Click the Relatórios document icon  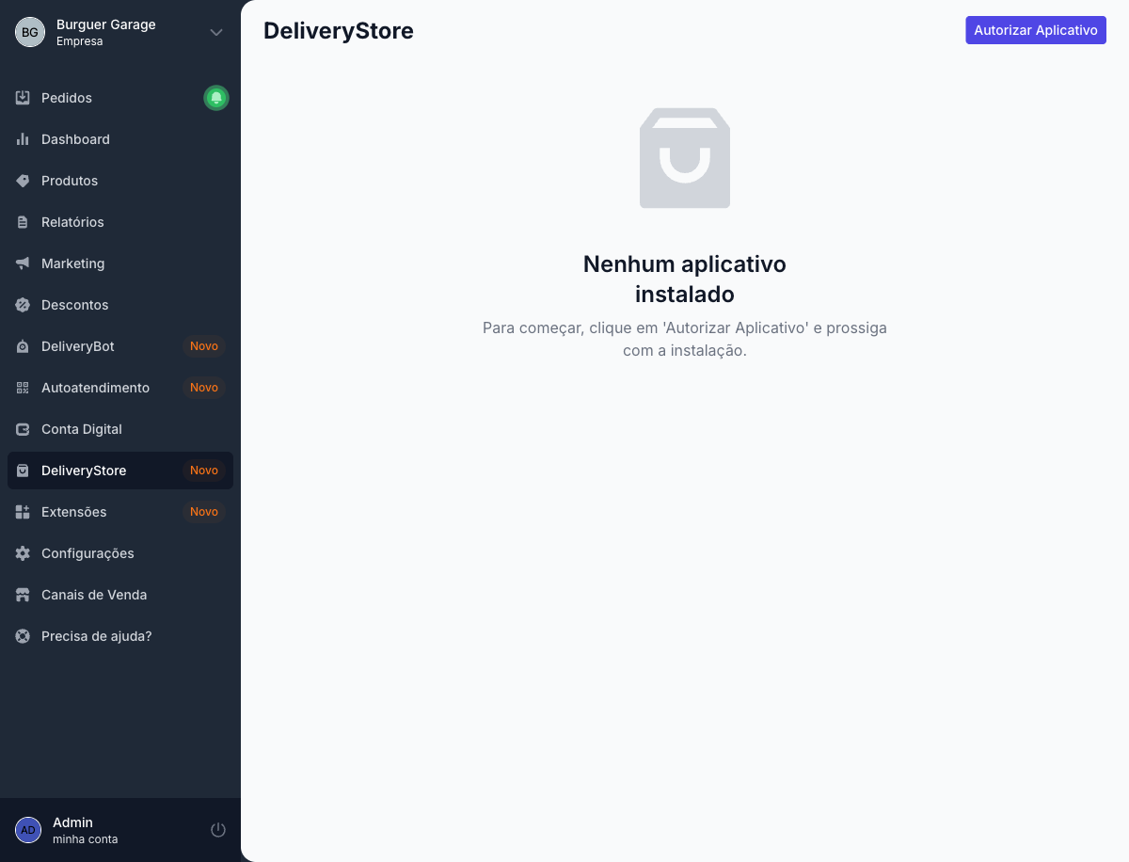coord(23,222)
